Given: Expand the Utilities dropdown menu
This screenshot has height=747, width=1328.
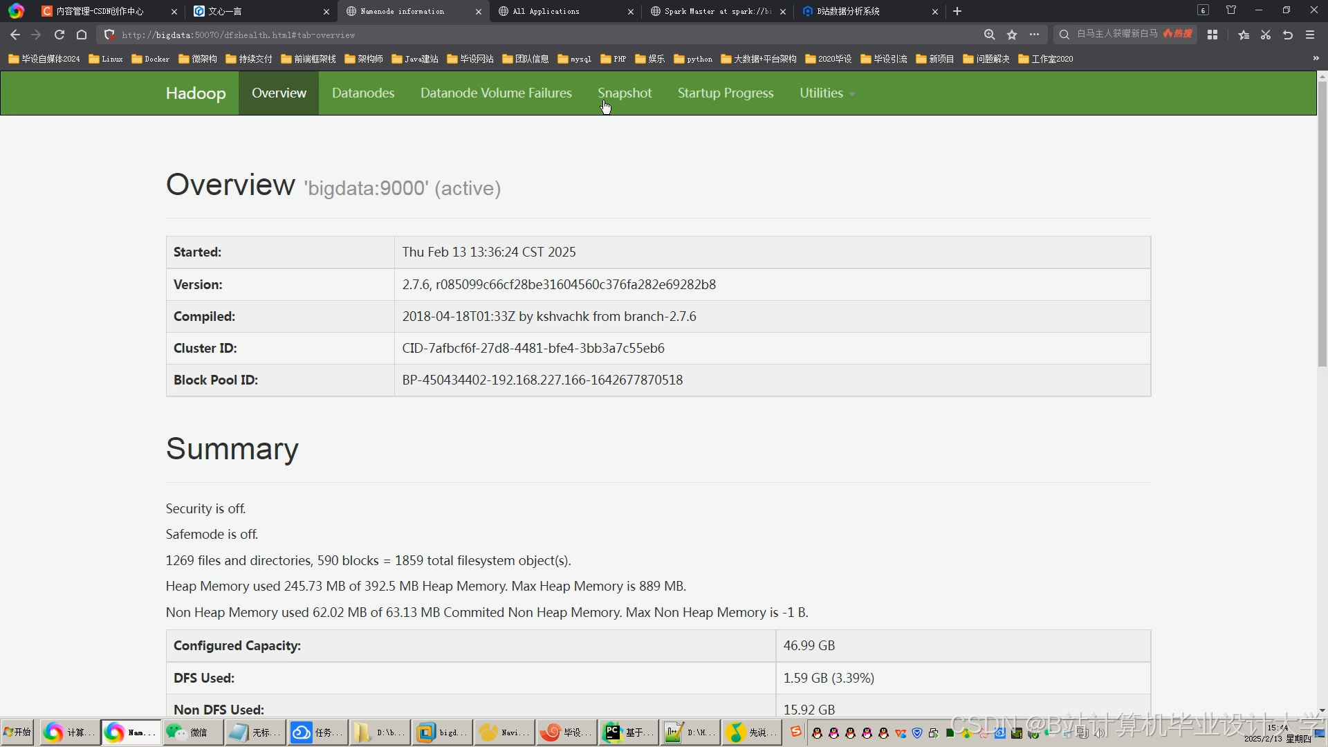Looking at the screenshot, I should pos(827,93).
